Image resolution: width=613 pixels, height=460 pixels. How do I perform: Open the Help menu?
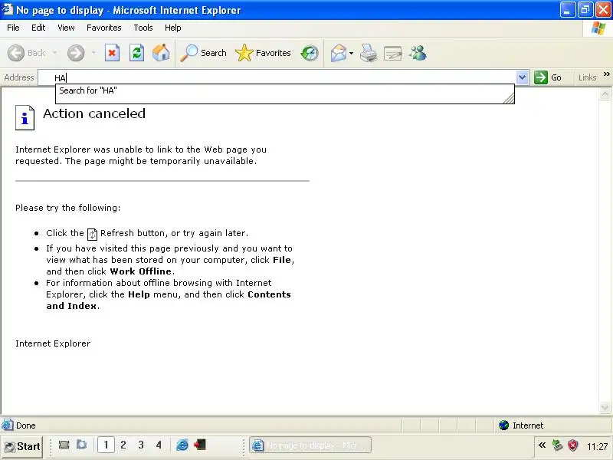[x=173, y=28]
